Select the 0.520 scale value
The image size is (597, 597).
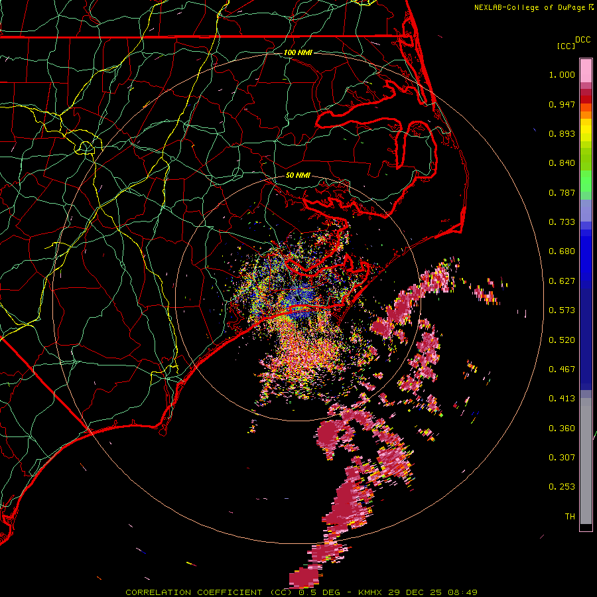(x=562, y=340)
